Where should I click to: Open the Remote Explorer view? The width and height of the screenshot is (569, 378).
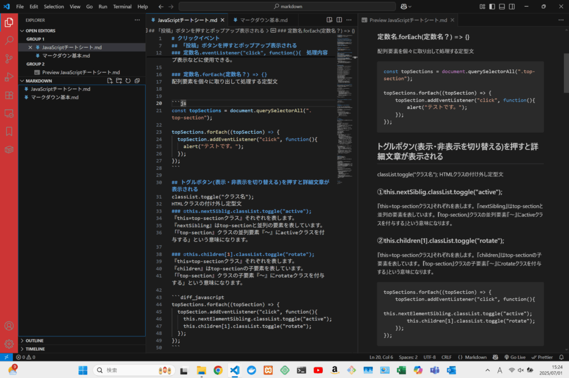tap(9, 113)
